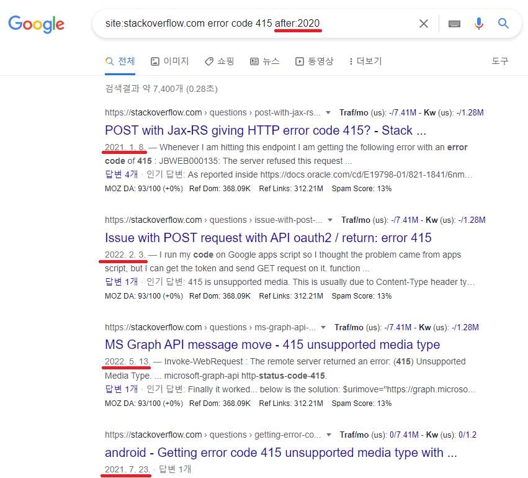Open the on-screen keyboard icon
528x478 pixels.
coord(454,24)
